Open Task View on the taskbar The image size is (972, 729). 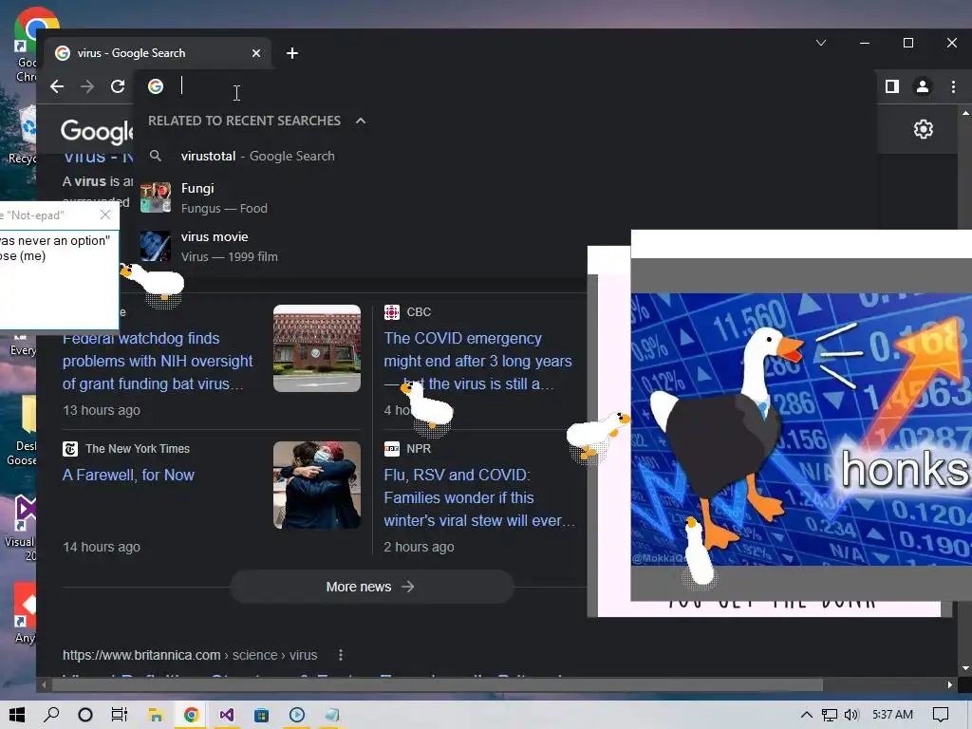pos(119,715)
